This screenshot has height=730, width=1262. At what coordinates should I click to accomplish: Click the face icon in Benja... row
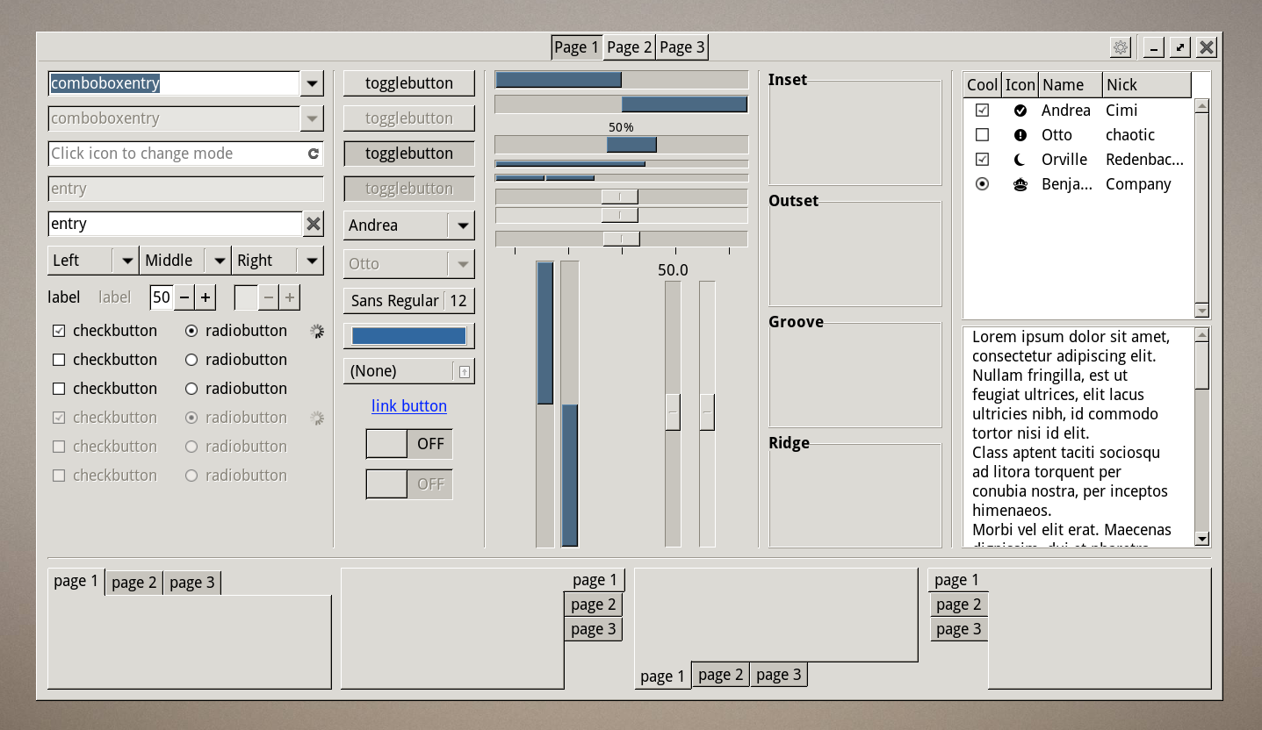pos(1020,184)
